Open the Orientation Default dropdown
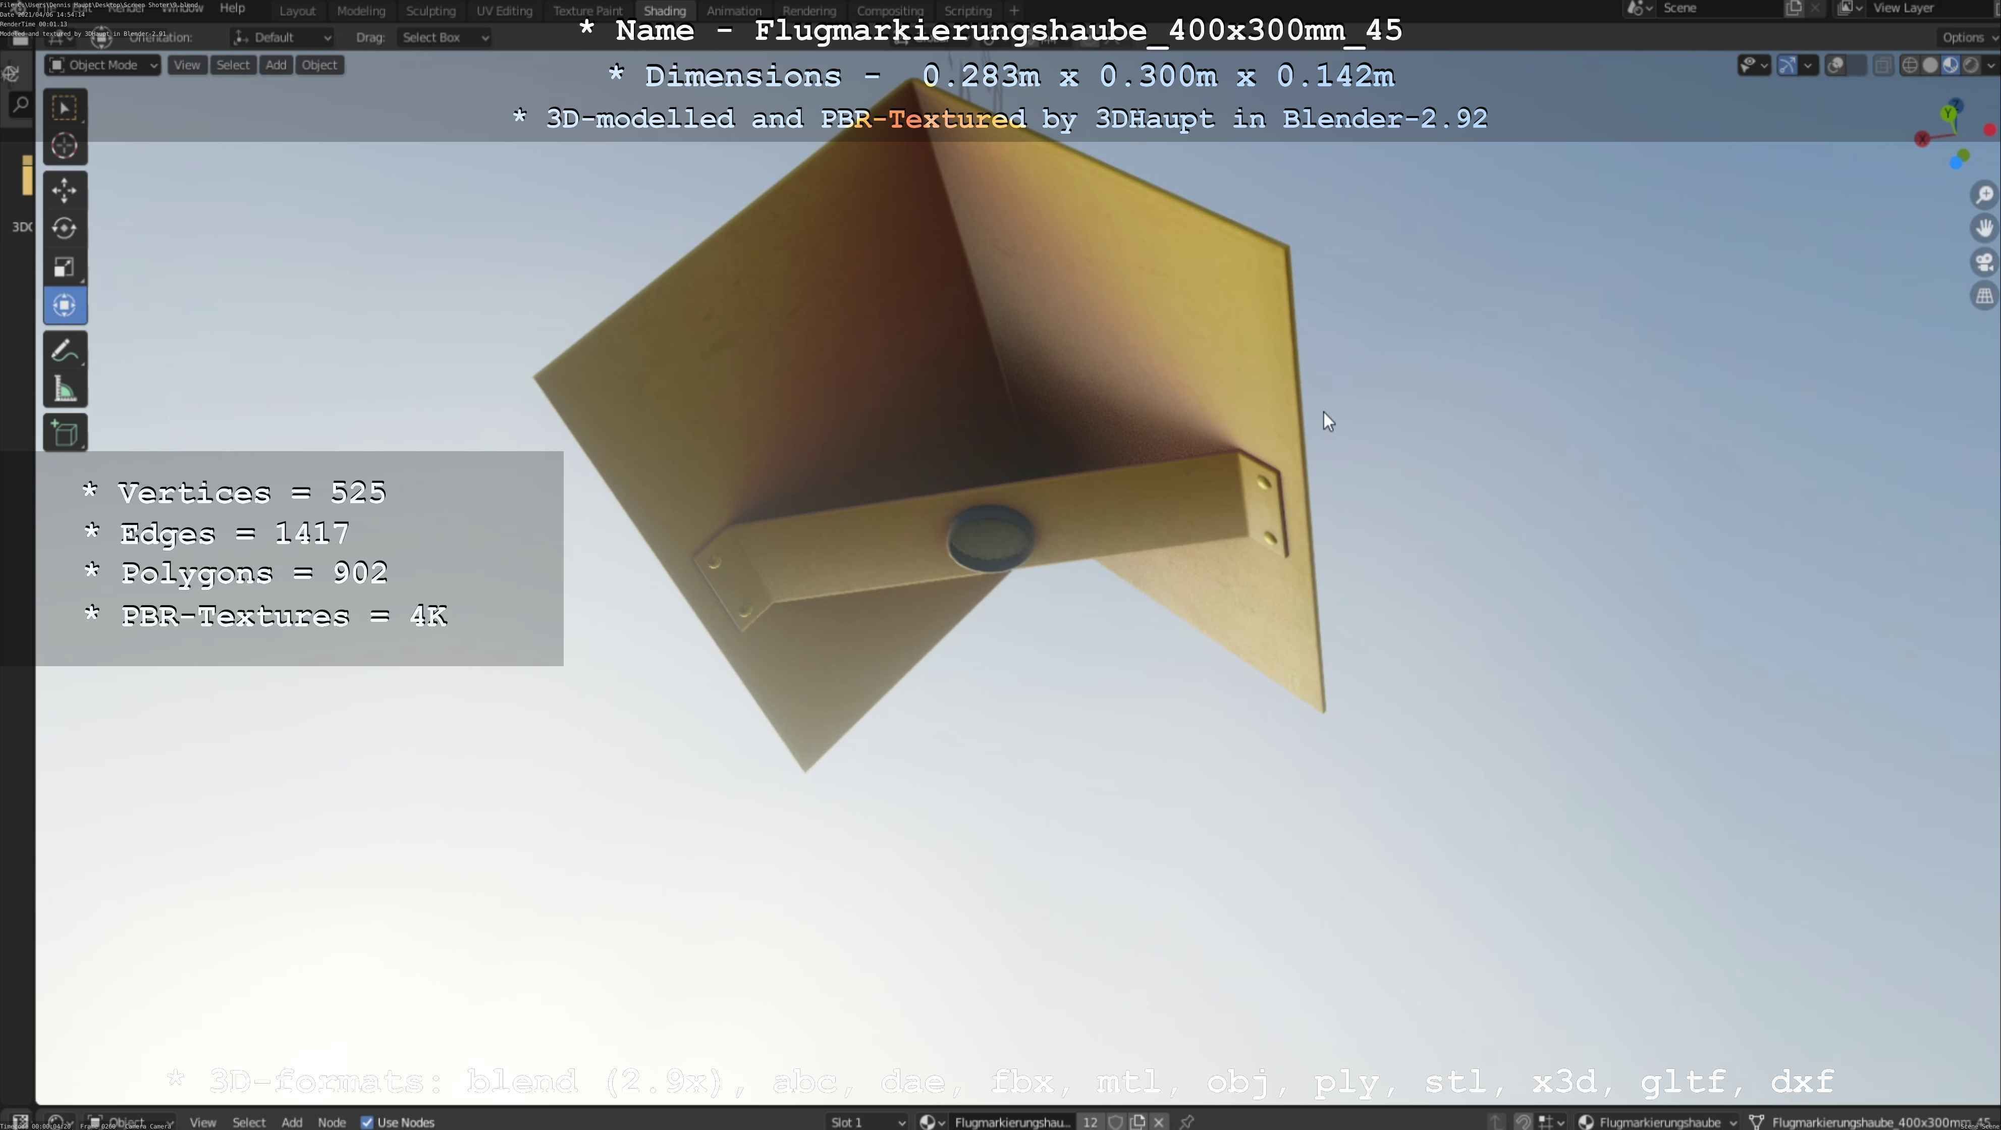Viewport: 2001px width, 1130px height. pos(283,37)
